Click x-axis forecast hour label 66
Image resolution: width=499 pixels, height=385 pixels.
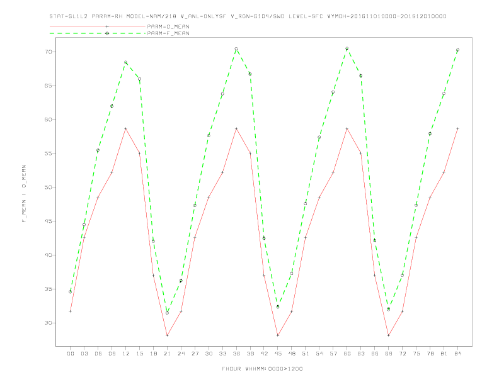[x=375, y=354]
